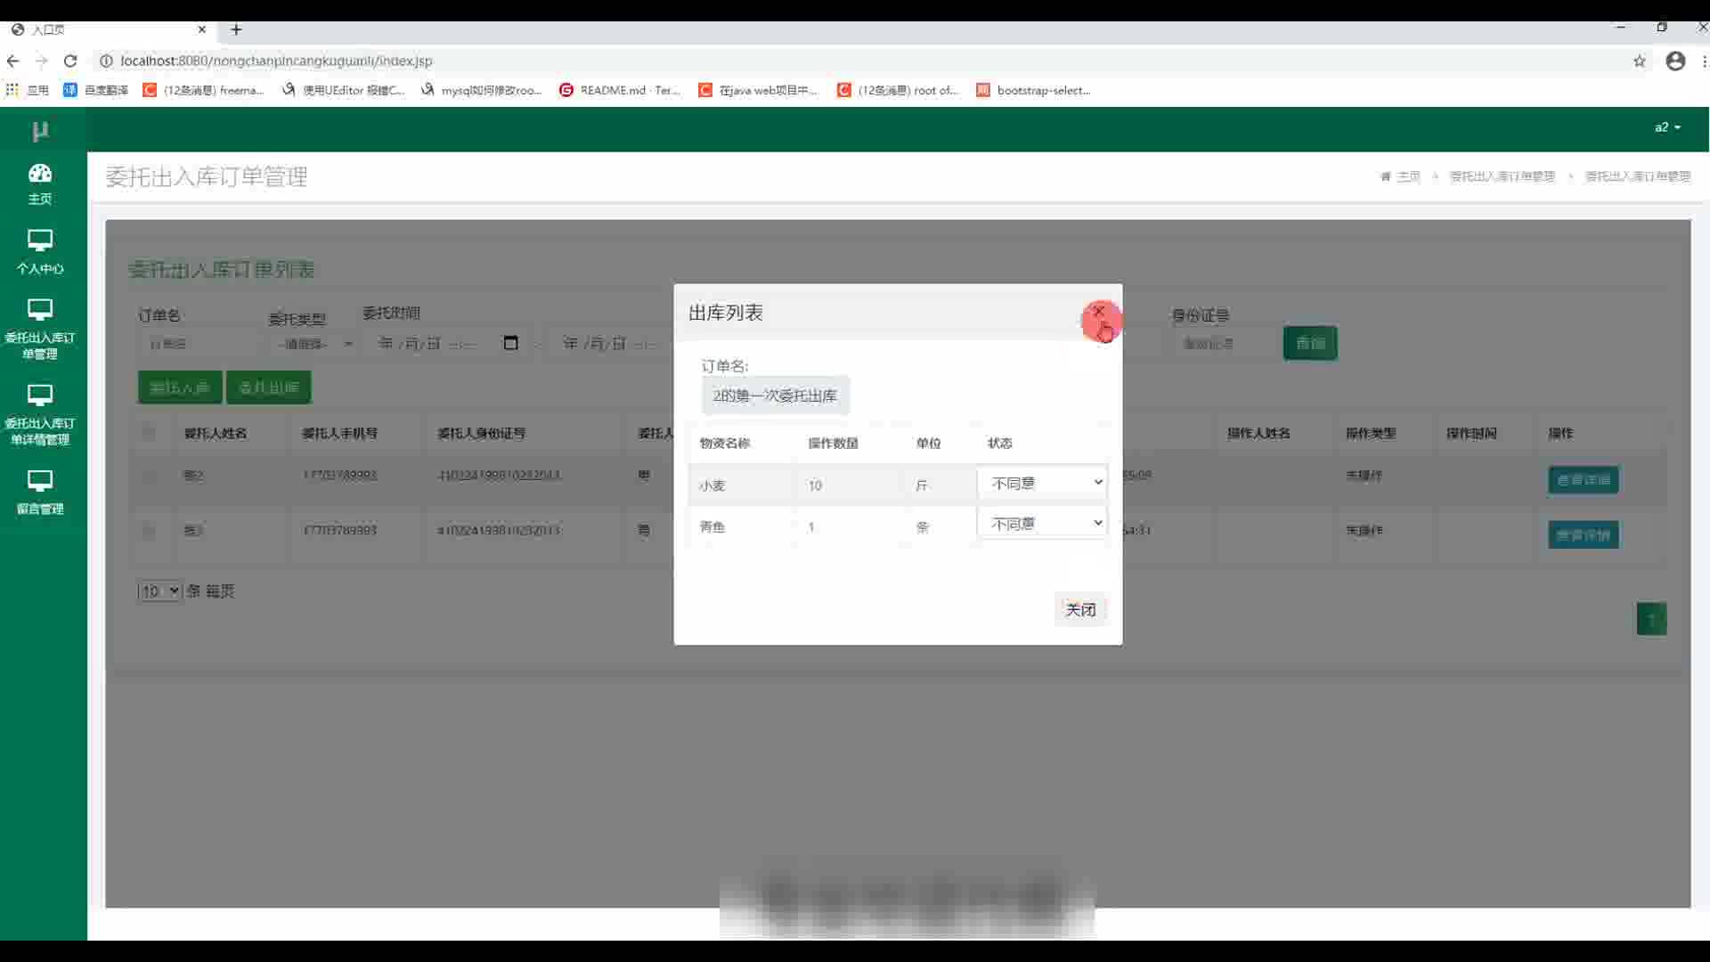The height and width of the screenshot is (962, 1710).
Task: Click the 委托出入库订单详情管理 sidebar icon
Action: 40,395
